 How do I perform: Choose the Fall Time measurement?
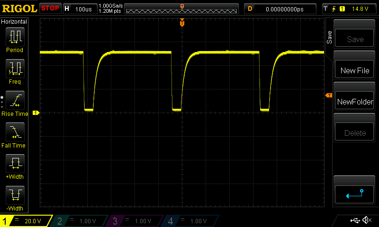tap(15, 135)
